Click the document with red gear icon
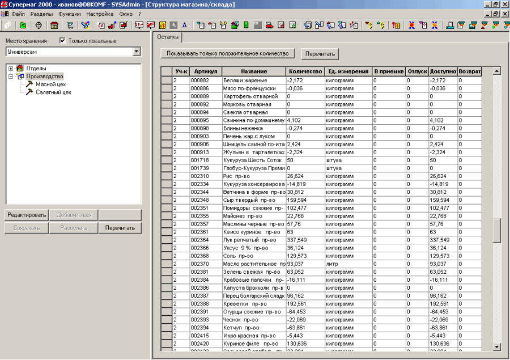 (281, 26)
